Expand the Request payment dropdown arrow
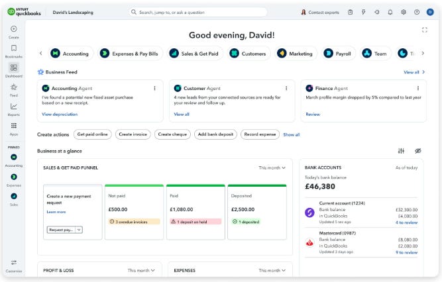The height and width of the screenshot is (282, 442). [80, 230]
